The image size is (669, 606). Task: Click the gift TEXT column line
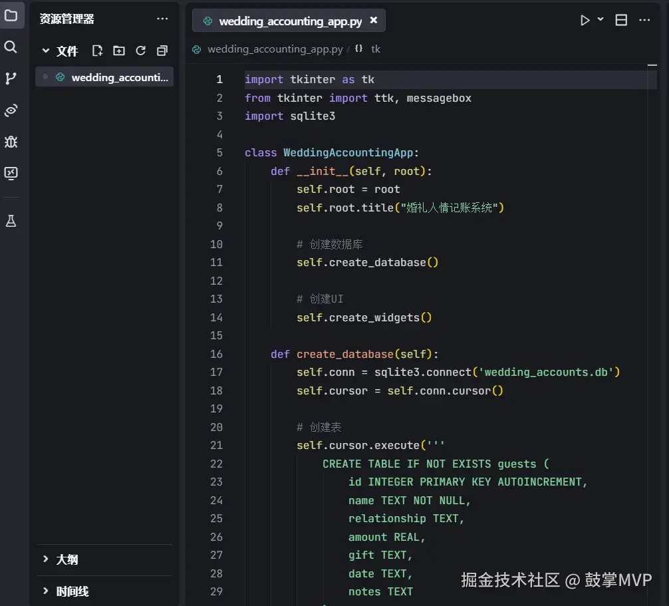coord(380,555)
